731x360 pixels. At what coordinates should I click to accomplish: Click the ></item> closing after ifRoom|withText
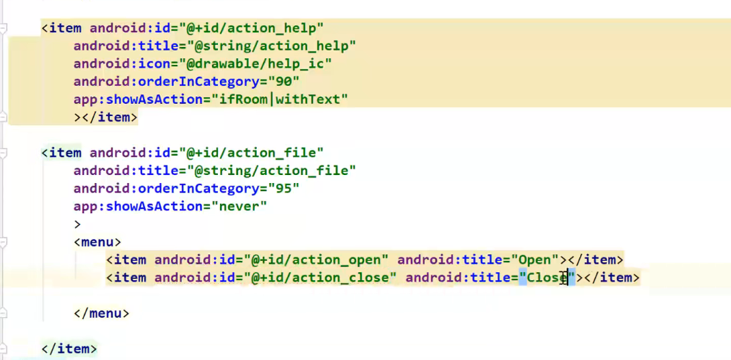pos(105,117)
